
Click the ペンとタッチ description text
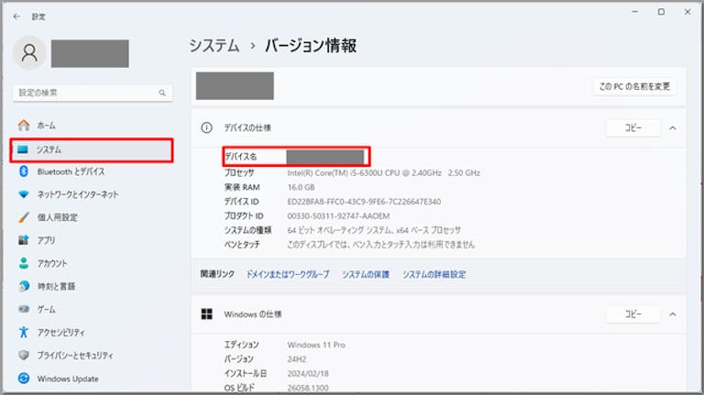click(380, 245)
